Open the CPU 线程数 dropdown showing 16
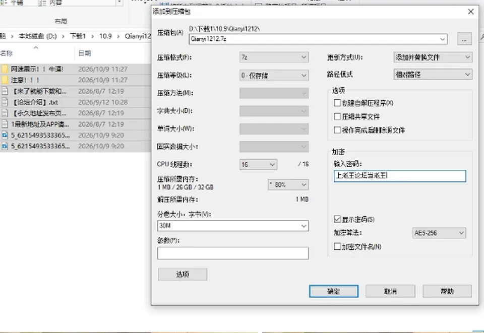484x333 pixels. [x=258, y=164]
